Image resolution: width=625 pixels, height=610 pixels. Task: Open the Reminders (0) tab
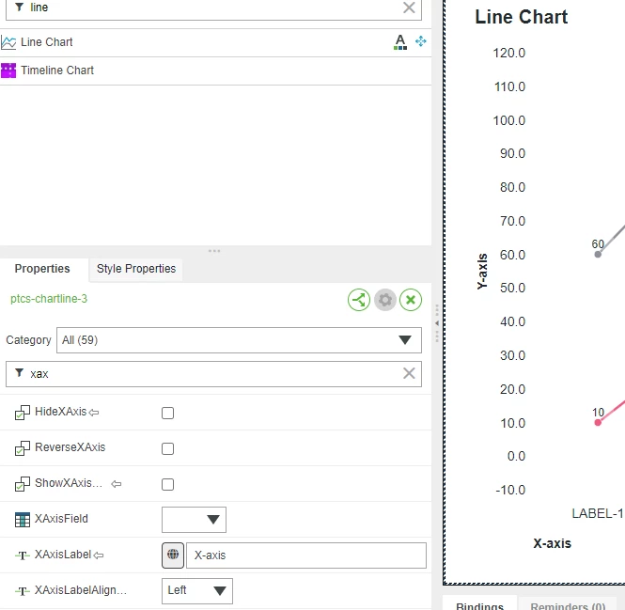[568, 605]
